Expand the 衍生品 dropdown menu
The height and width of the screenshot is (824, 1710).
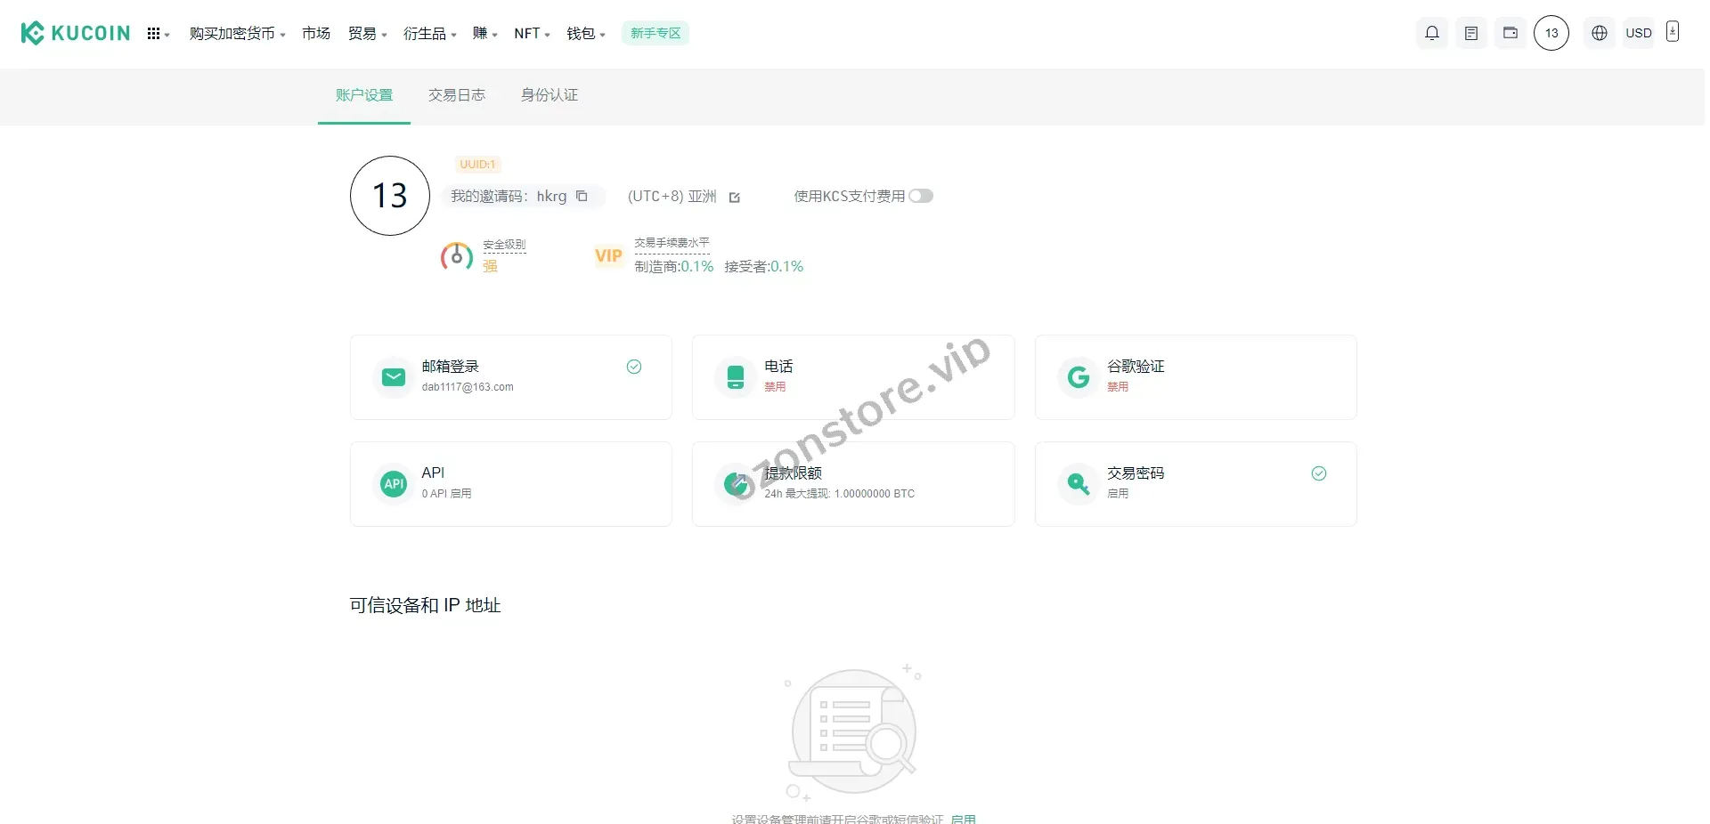[x=429, y=34]
